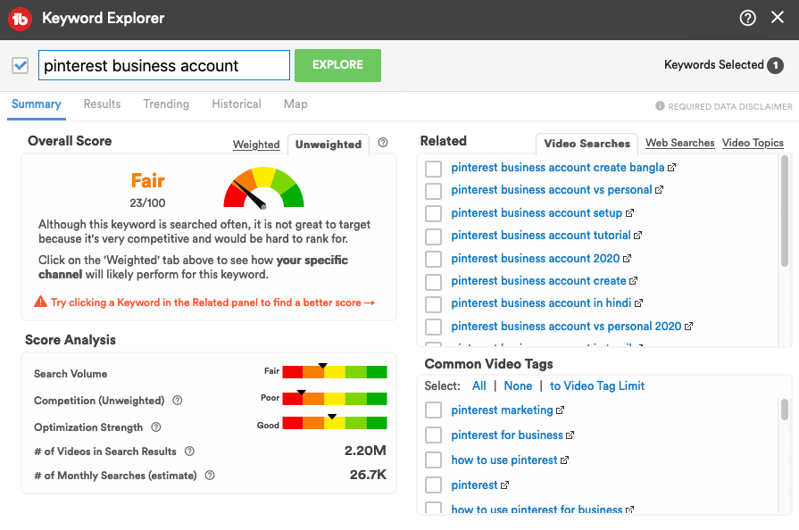799x530 pixels.
Task: Click external link icon for 'account vs personal'
Action: [660, 190]
